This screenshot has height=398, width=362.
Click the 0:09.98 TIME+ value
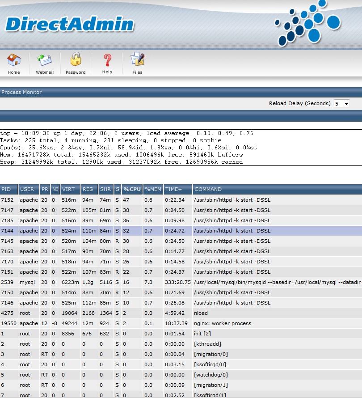pyautogui.click(x=175, y=220)
